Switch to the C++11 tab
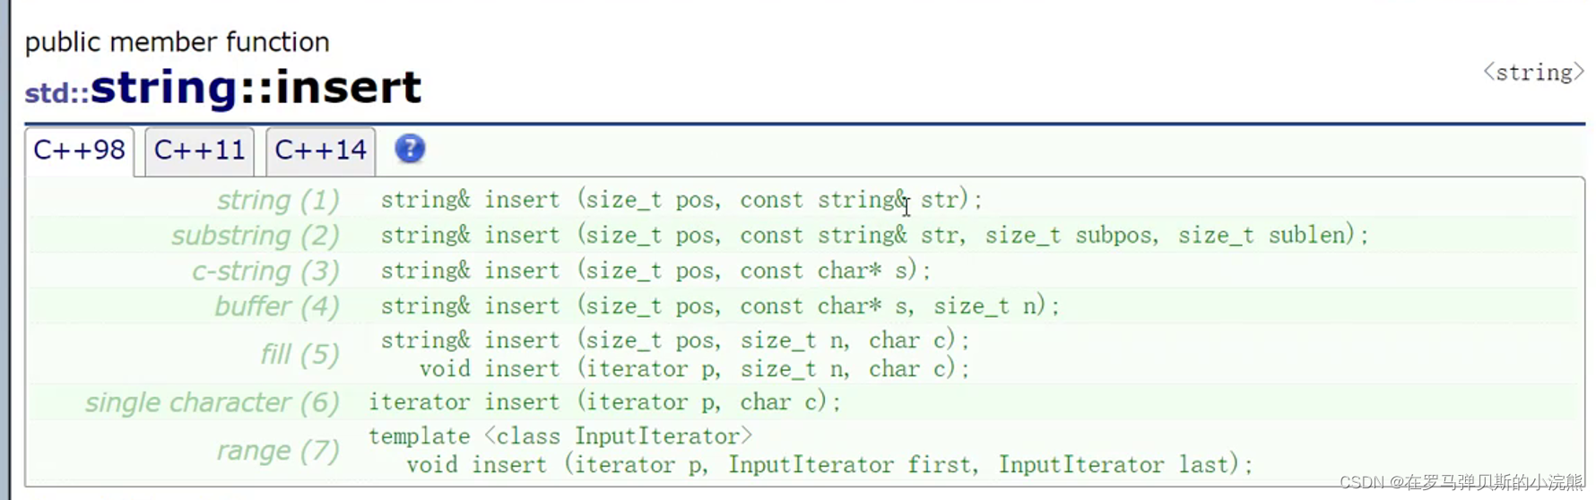This screenshot has height=500, width=1596. (x=199, y=151)
